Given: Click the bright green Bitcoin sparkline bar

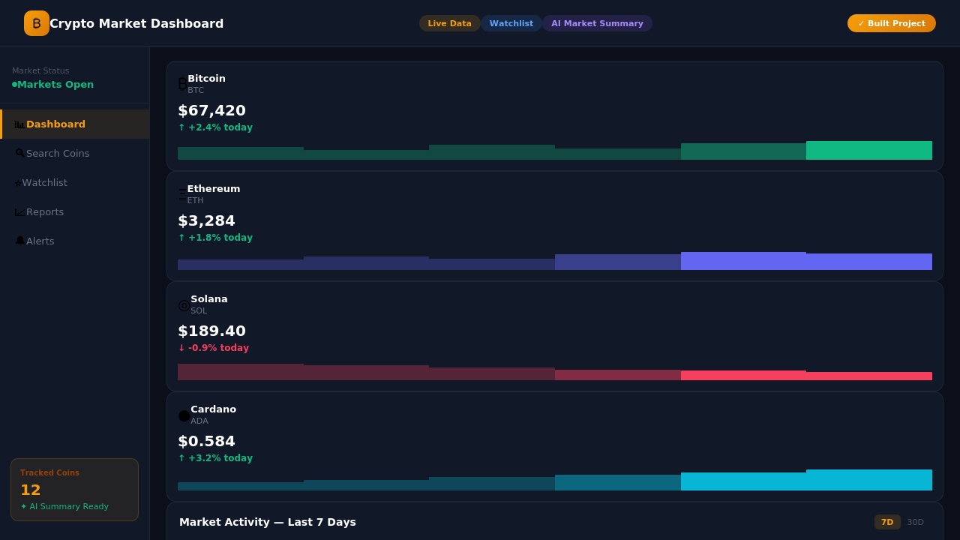Looking at the screenshot, I should tap(869, 150).
